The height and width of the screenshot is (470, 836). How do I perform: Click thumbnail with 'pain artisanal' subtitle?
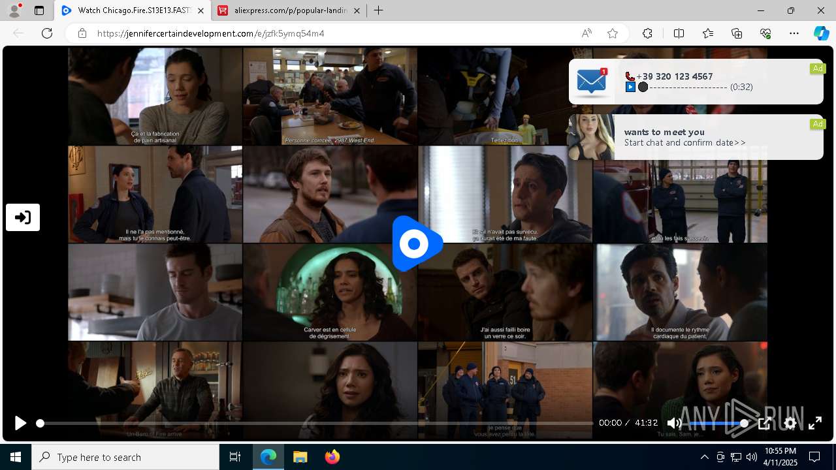pos(155,95)
